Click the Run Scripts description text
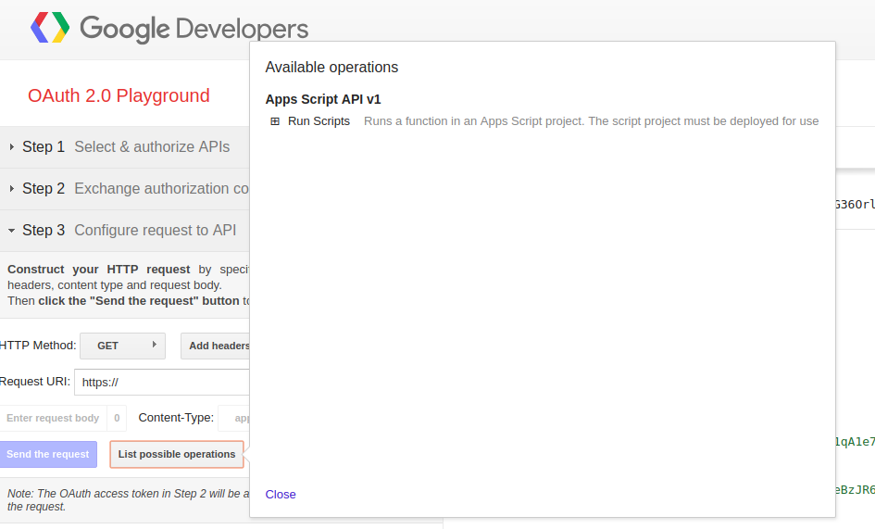 [592, 121]
